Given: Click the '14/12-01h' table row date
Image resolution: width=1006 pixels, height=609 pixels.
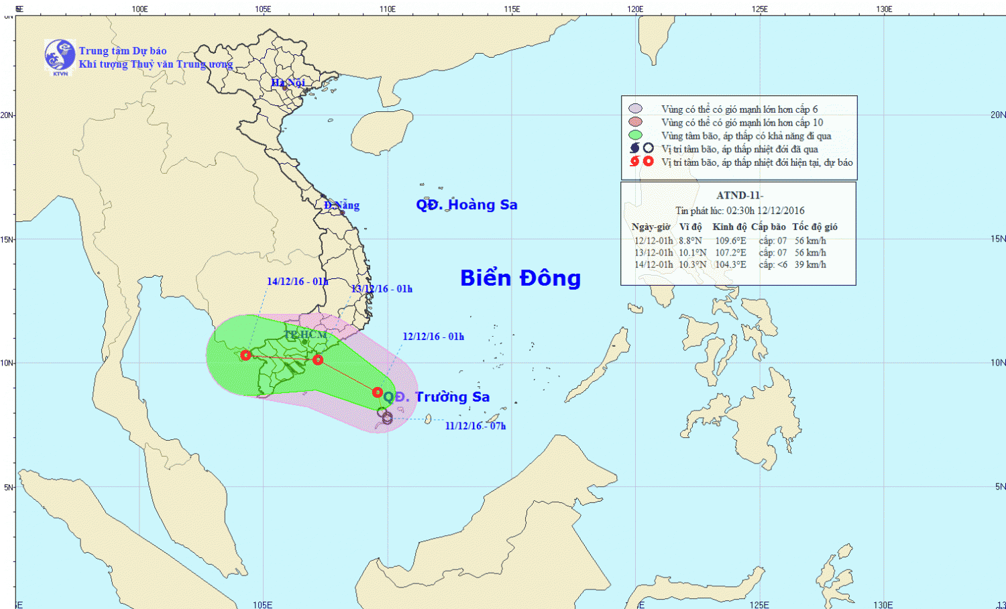Looking at the screenshot, I should click(x=653, y=265).
